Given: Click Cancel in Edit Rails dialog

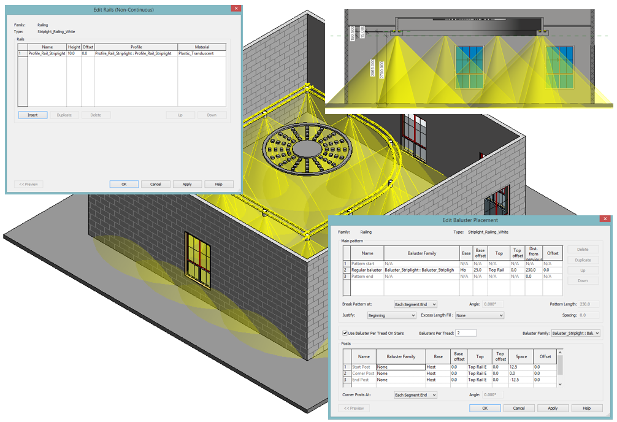Looking at the screenshot, I should pos(155,184).
